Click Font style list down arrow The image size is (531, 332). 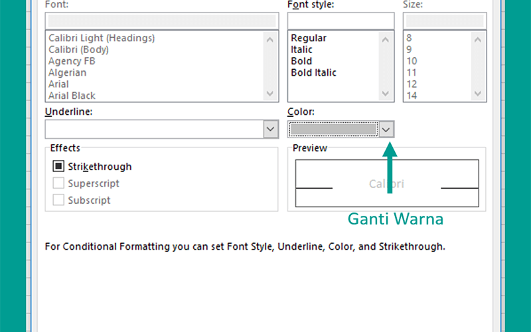tap(385, 93)
